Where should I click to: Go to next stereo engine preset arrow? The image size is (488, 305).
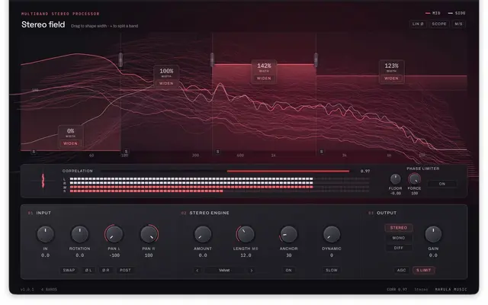(x=252, y=270)
